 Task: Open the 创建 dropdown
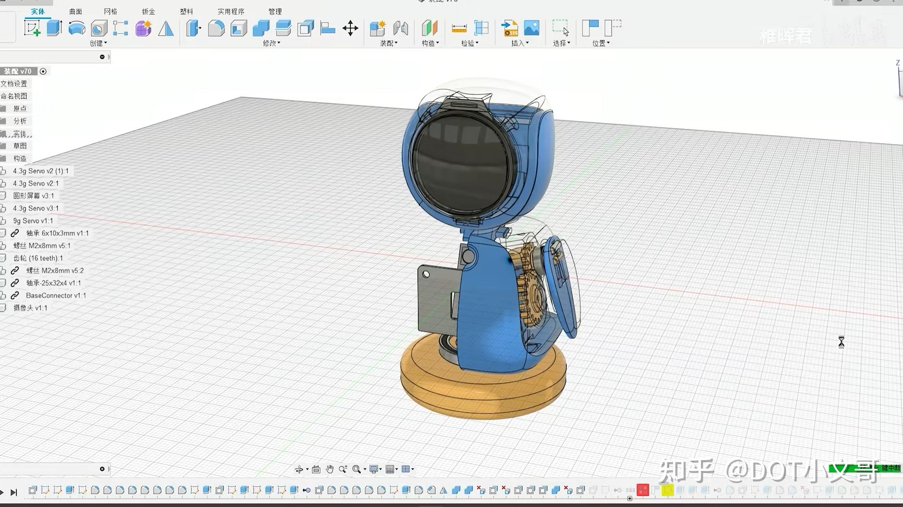tap(99, 43)
